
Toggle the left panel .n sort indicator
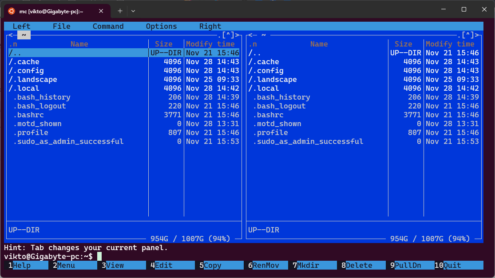point(13,44)
